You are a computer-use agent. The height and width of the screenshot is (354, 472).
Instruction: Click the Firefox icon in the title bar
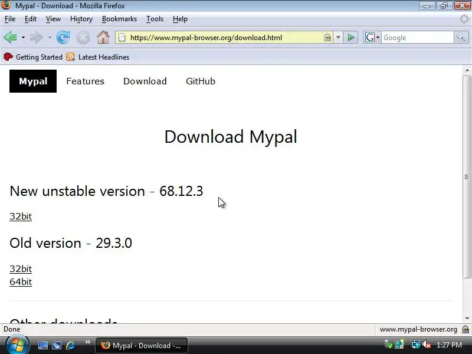[x=6, y=5]
